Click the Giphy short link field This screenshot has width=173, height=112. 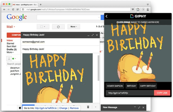(130, 93)
